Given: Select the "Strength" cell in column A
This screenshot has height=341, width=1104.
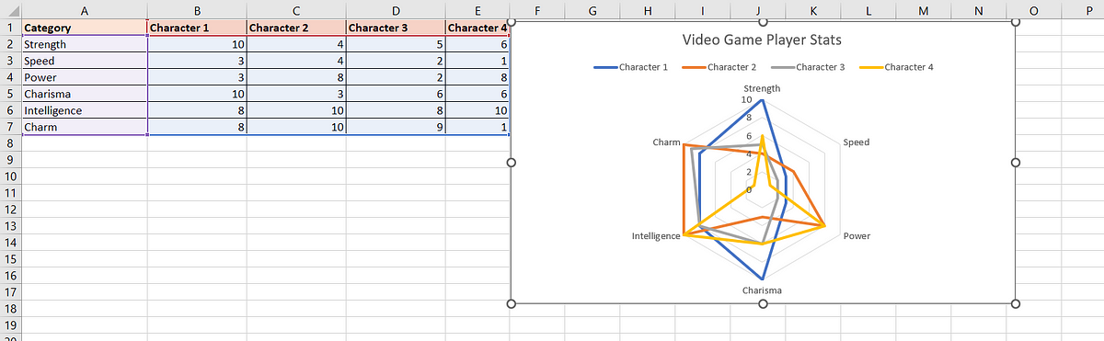Looking at the screenshot, I should coord(84,44).
